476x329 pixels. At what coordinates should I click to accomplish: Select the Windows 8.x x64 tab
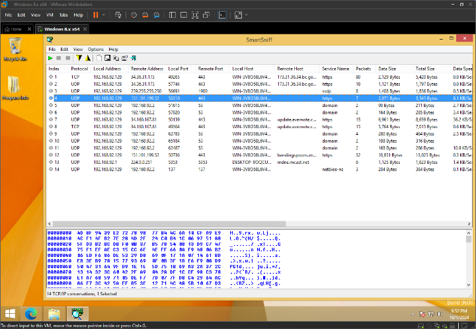click(61, 29)
